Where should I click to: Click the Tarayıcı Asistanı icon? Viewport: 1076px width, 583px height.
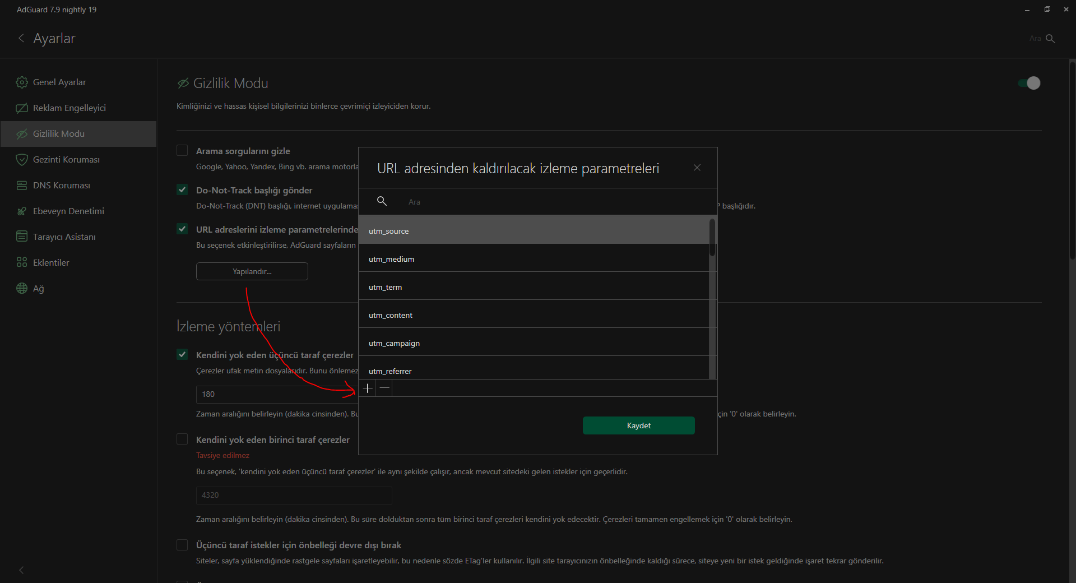[22, 237]
